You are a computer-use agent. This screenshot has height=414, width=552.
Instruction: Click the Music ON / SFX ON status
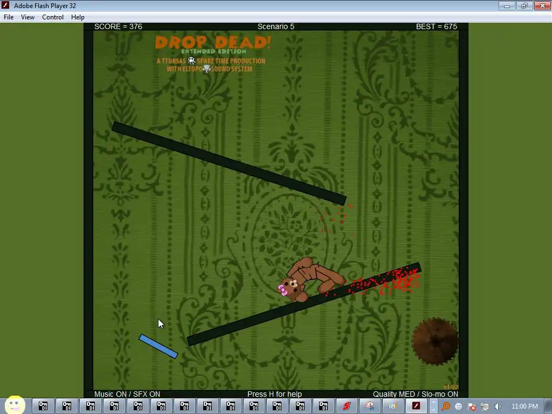[x=127, y=394]
